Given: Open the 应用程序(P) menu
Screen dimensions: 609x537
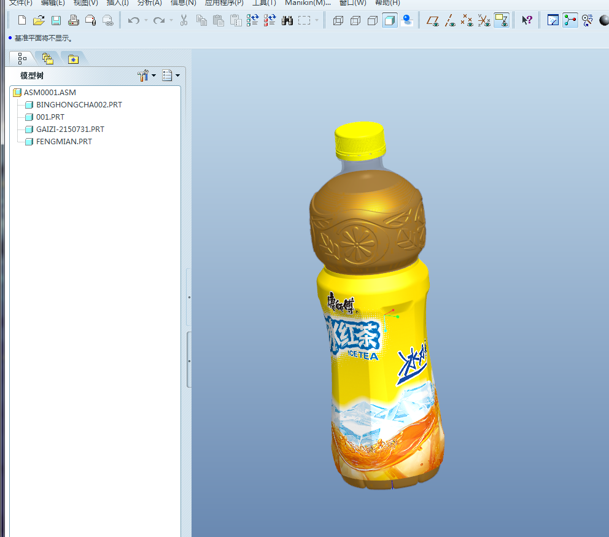Looking at the screenshot, I should [x=224, y=3].
